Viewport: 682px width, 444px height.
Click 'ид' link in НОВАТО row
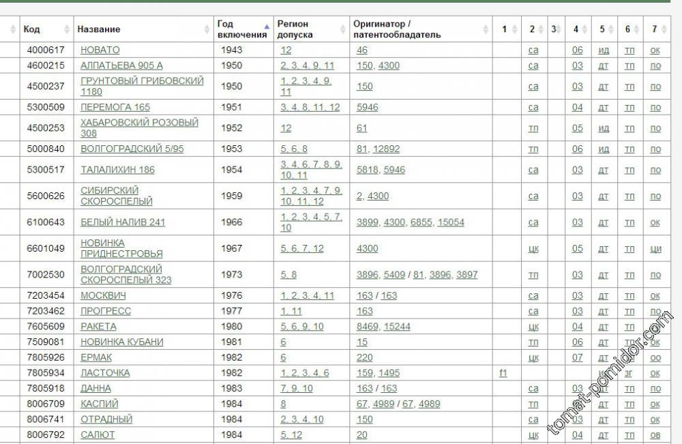point(604,50)
